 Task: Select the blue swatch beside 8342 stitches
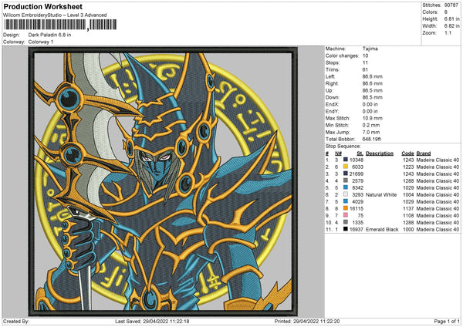[x=346, y=187]
